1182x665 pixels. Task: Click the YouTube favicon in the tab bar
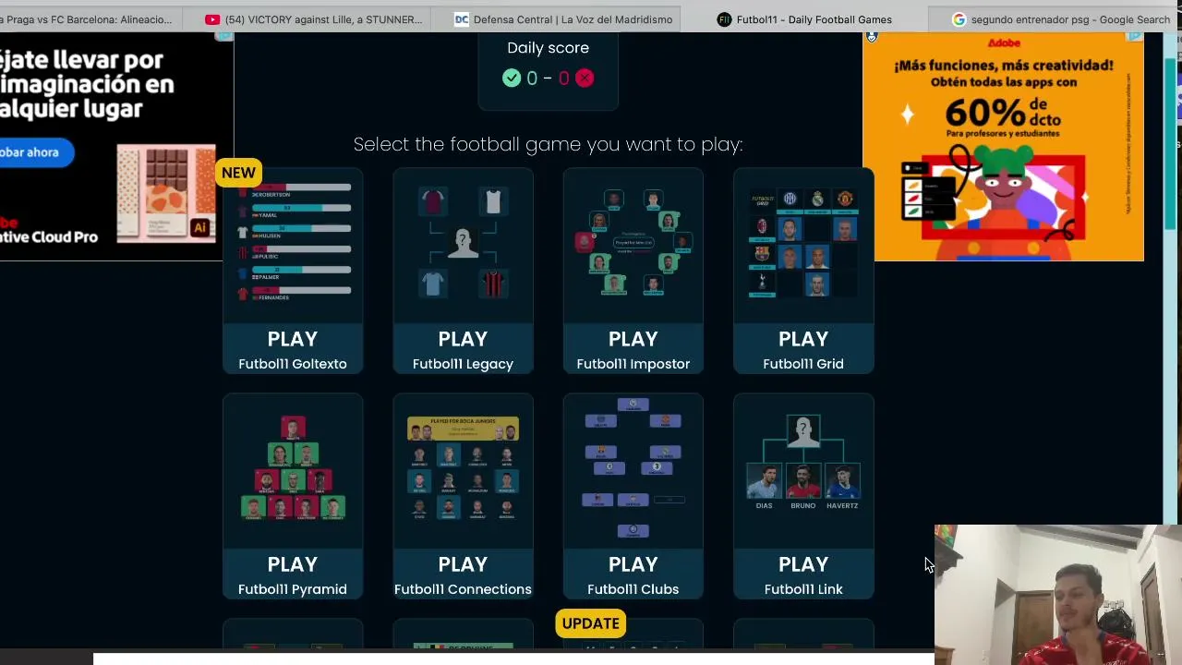pos(212,19)
